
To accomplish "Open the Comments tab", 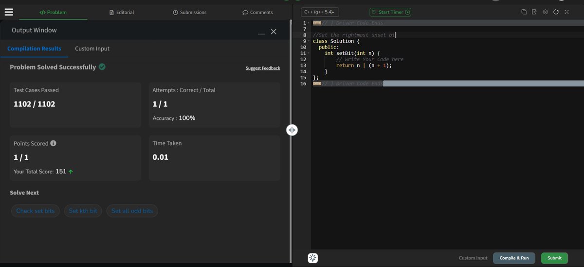I will (258, 12).
